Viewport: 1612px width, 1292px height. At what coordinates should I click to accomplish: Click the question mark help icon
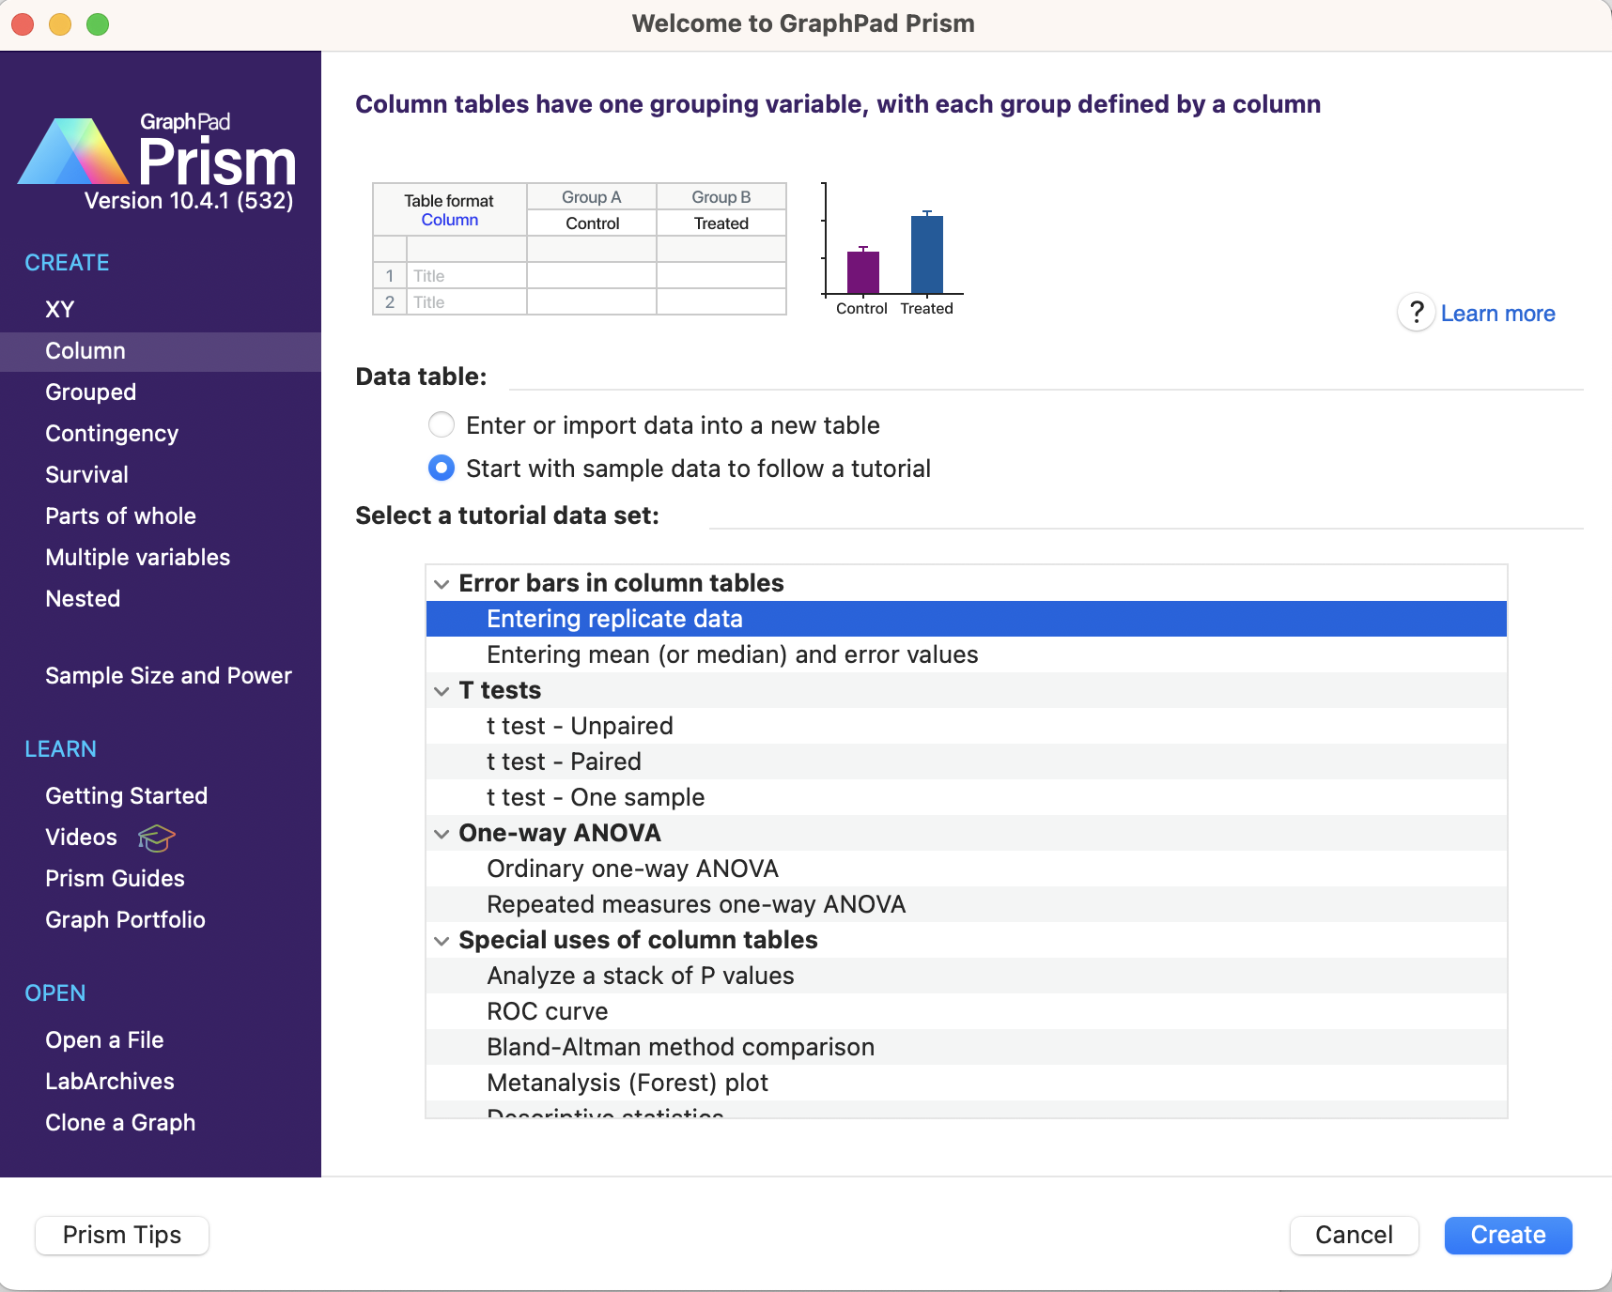coord(1416,313)
